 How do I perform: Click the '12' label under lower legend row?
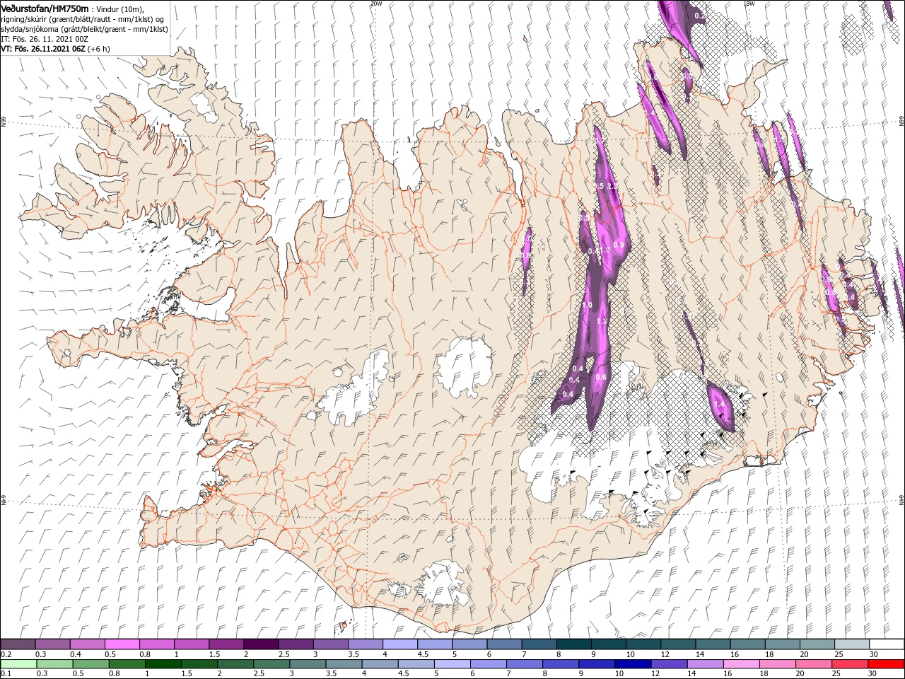(x=655, y=674)
